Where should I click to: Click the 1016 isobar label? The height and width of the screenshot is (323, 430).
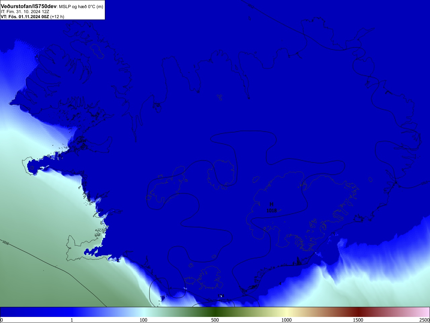(x=5, y=243)
